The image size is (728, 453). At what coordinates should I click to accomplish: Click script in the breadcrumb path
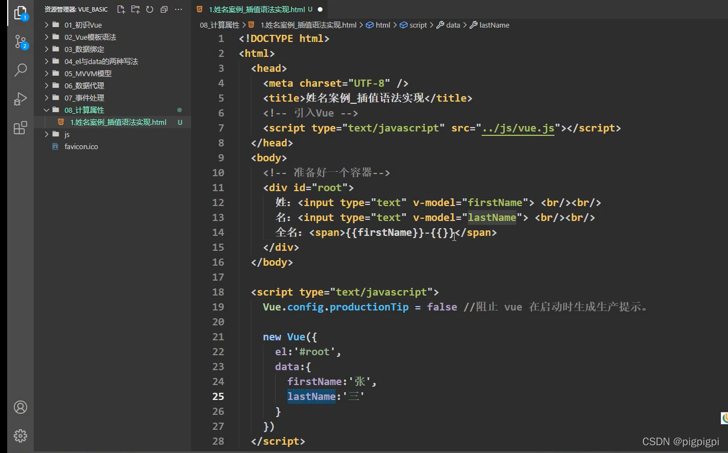[x=418, y=25]
